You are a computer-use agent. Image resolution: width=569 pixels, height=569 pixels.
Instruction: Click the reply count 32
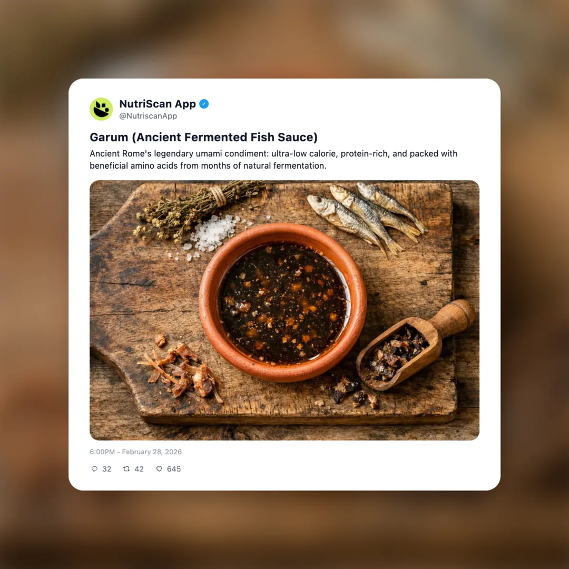[x=106, y=469]
